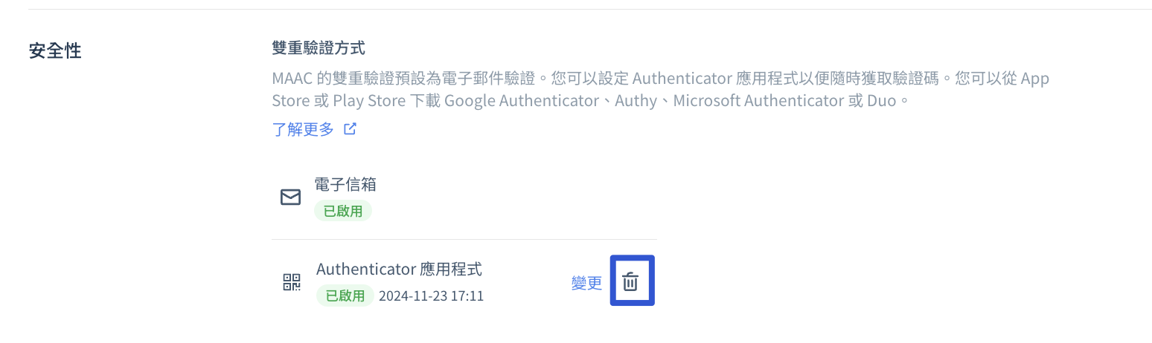Click the QR code icon beside Authenticator
The image size is (1152, 343).
(x=292, y=282)
